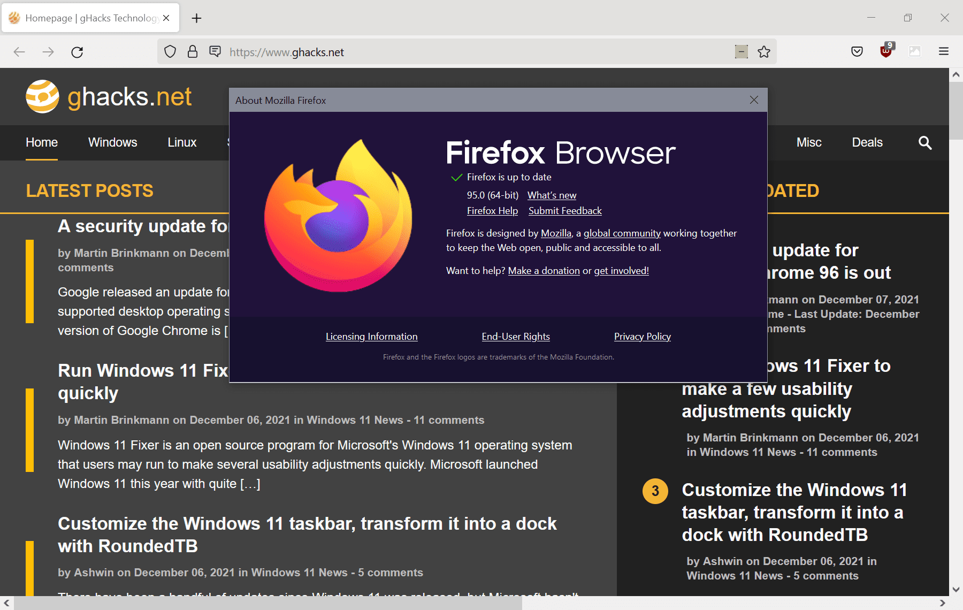The image size is (963, 610).
Task: Restore down the Firefox window
Action: (908, 18)
